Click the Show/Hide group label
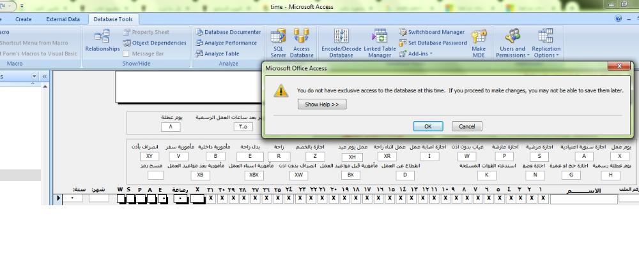Screen dimensions: 639x274 point(136,64)
